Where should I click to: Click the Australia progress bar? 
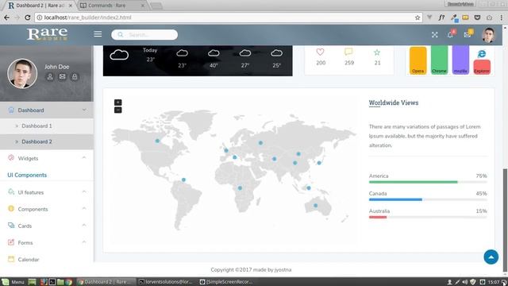click(428, 217)
